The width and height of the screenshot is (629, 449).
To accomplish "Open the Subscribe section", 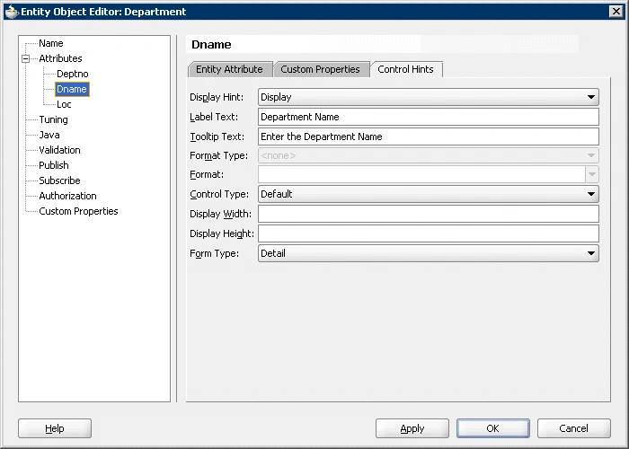I will [59, 180].
